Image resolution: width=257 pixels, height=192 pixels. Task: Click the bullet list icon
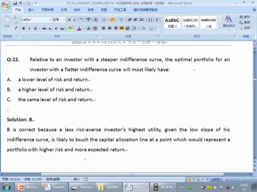pos(104,20)
